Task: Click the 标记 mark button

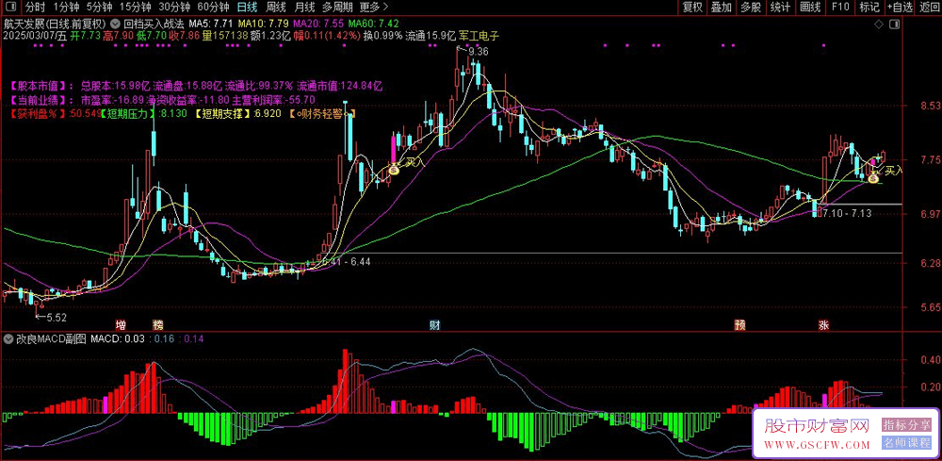Action: [x=869, y=8]
